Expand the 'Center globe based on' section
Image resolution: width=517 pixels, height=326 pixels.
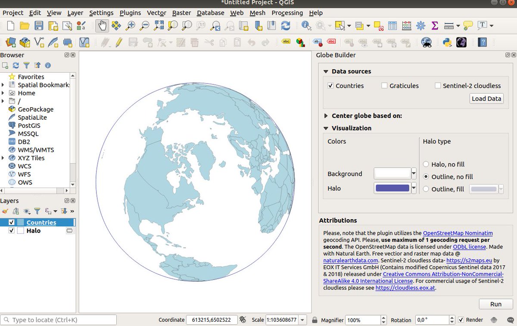325,116
